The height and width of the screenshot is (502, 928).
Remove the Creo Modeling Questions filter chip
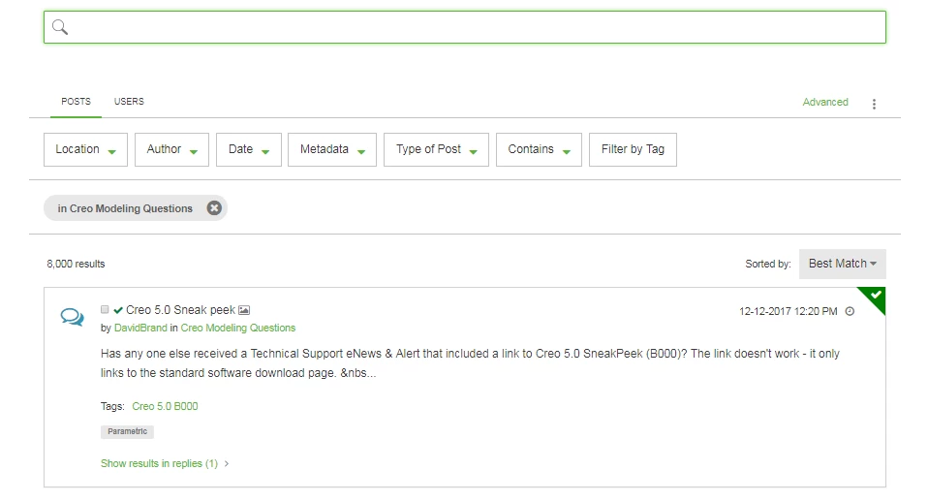point(214,207)
